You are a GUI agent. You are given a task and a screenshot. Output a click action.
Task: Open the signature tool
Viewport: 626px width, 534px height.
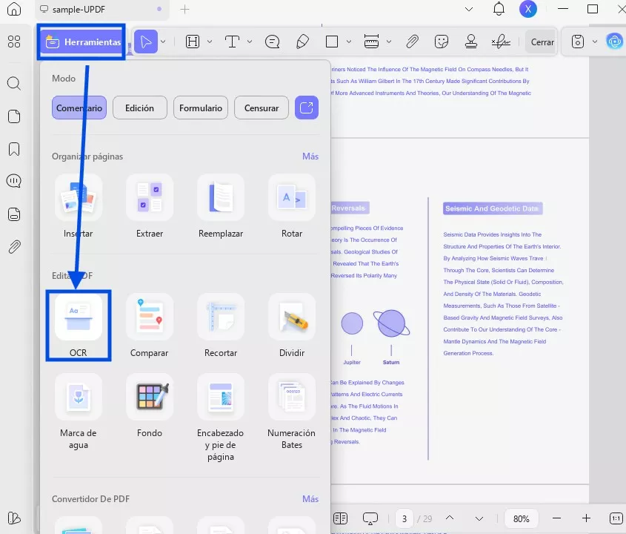[501, 42]
